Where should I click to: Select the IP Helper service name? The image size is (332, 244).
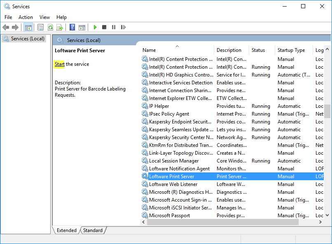coord(159,106)
